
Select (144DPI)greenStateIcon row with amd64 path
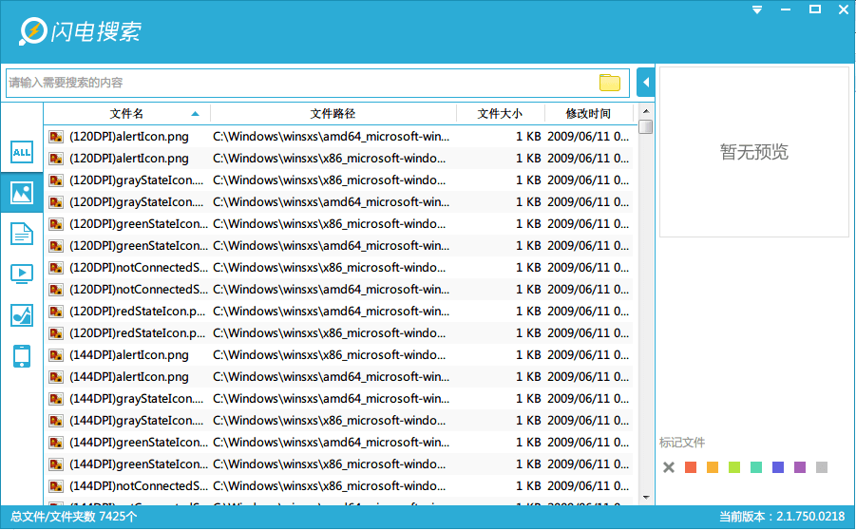coord(338,442)
